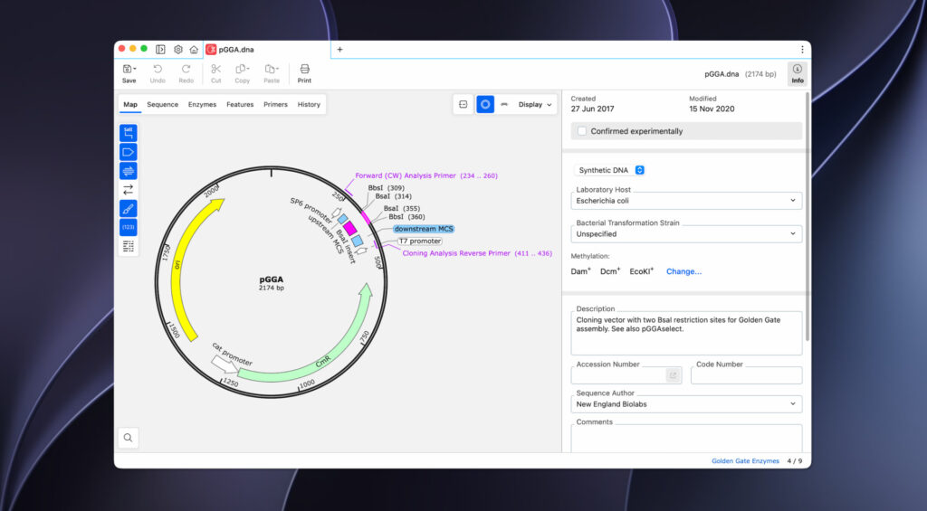Click the SP6 promoter label on map
Image resolution: width=927 pixels, height=511 pixels.
pos(311,211)
